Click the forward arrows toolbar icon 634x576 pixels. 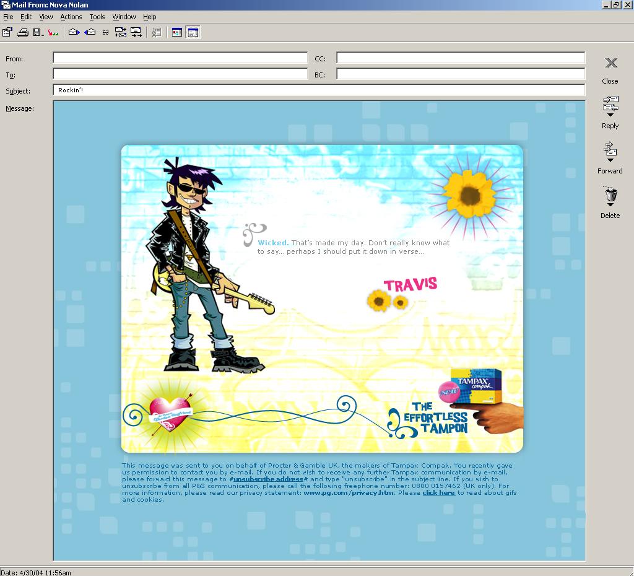tap(136, 32)
